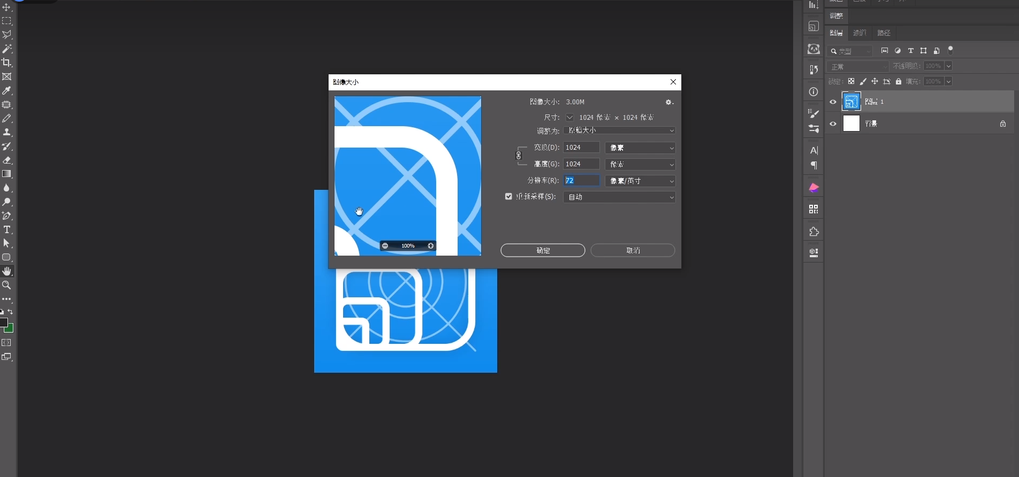Open the height unit dropdown
Screen dimensions: 1019x477
pyautogui.click(x=640, y=164)
